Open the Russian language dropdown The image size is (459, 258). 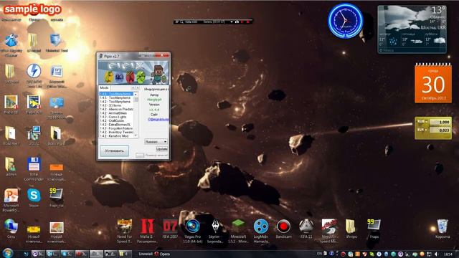pos(156,142)
